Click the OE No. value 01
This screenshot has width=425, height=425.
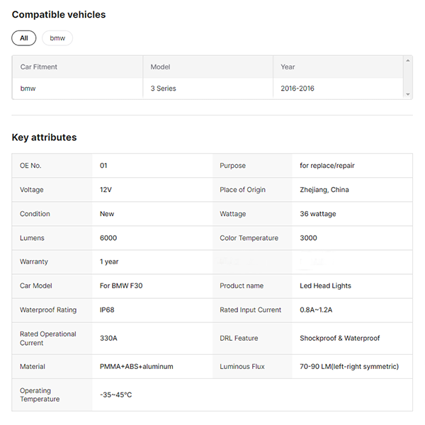click(x=103, y=166)
